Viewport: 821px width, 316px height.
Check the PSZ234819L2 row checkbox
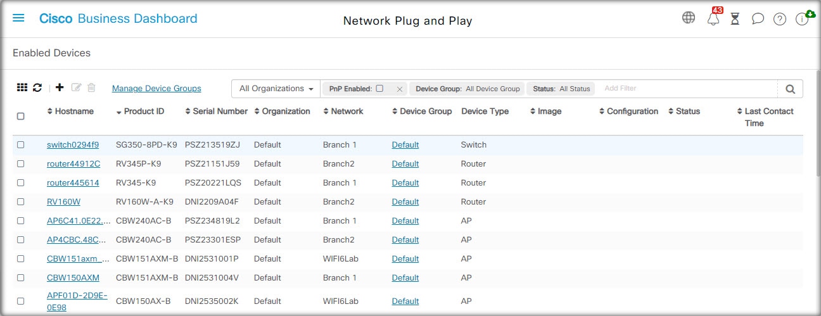21,220
